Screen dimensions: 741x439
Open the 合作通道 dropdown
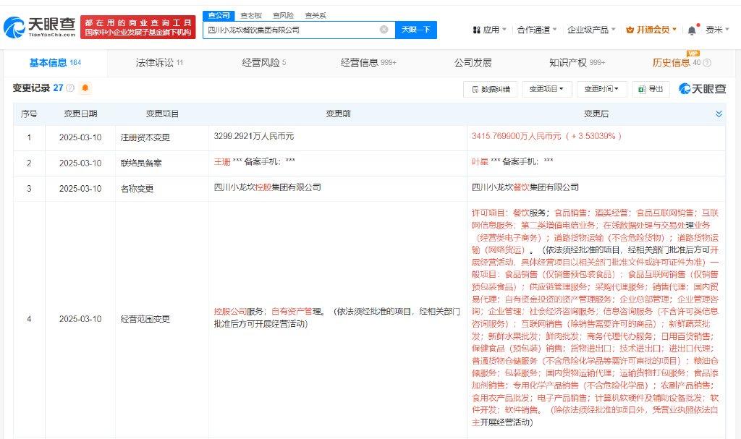click(x=537, y=30)
